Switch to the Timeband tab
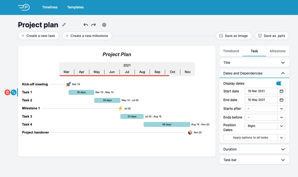298x177 pixels. (231, 51)
